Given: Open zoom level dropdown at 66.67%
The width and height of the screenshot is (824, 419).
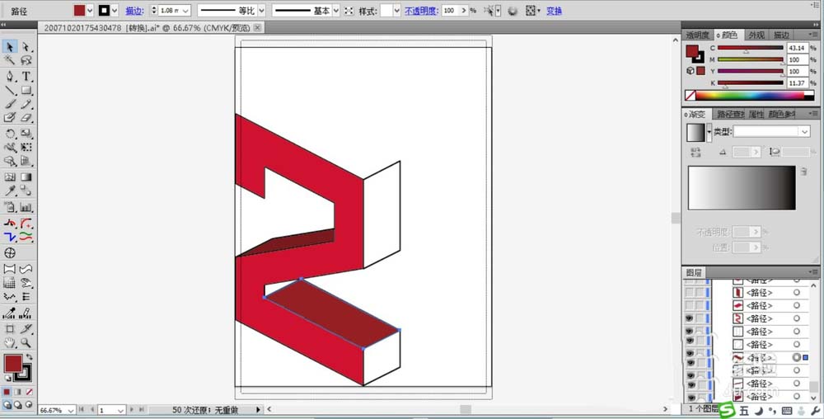Looking at the screenshot, I should click(70, 410).
